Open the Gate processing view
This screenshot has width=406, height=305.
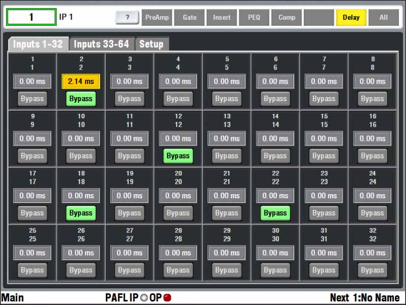pyautogui.click(x=189, y=17)
